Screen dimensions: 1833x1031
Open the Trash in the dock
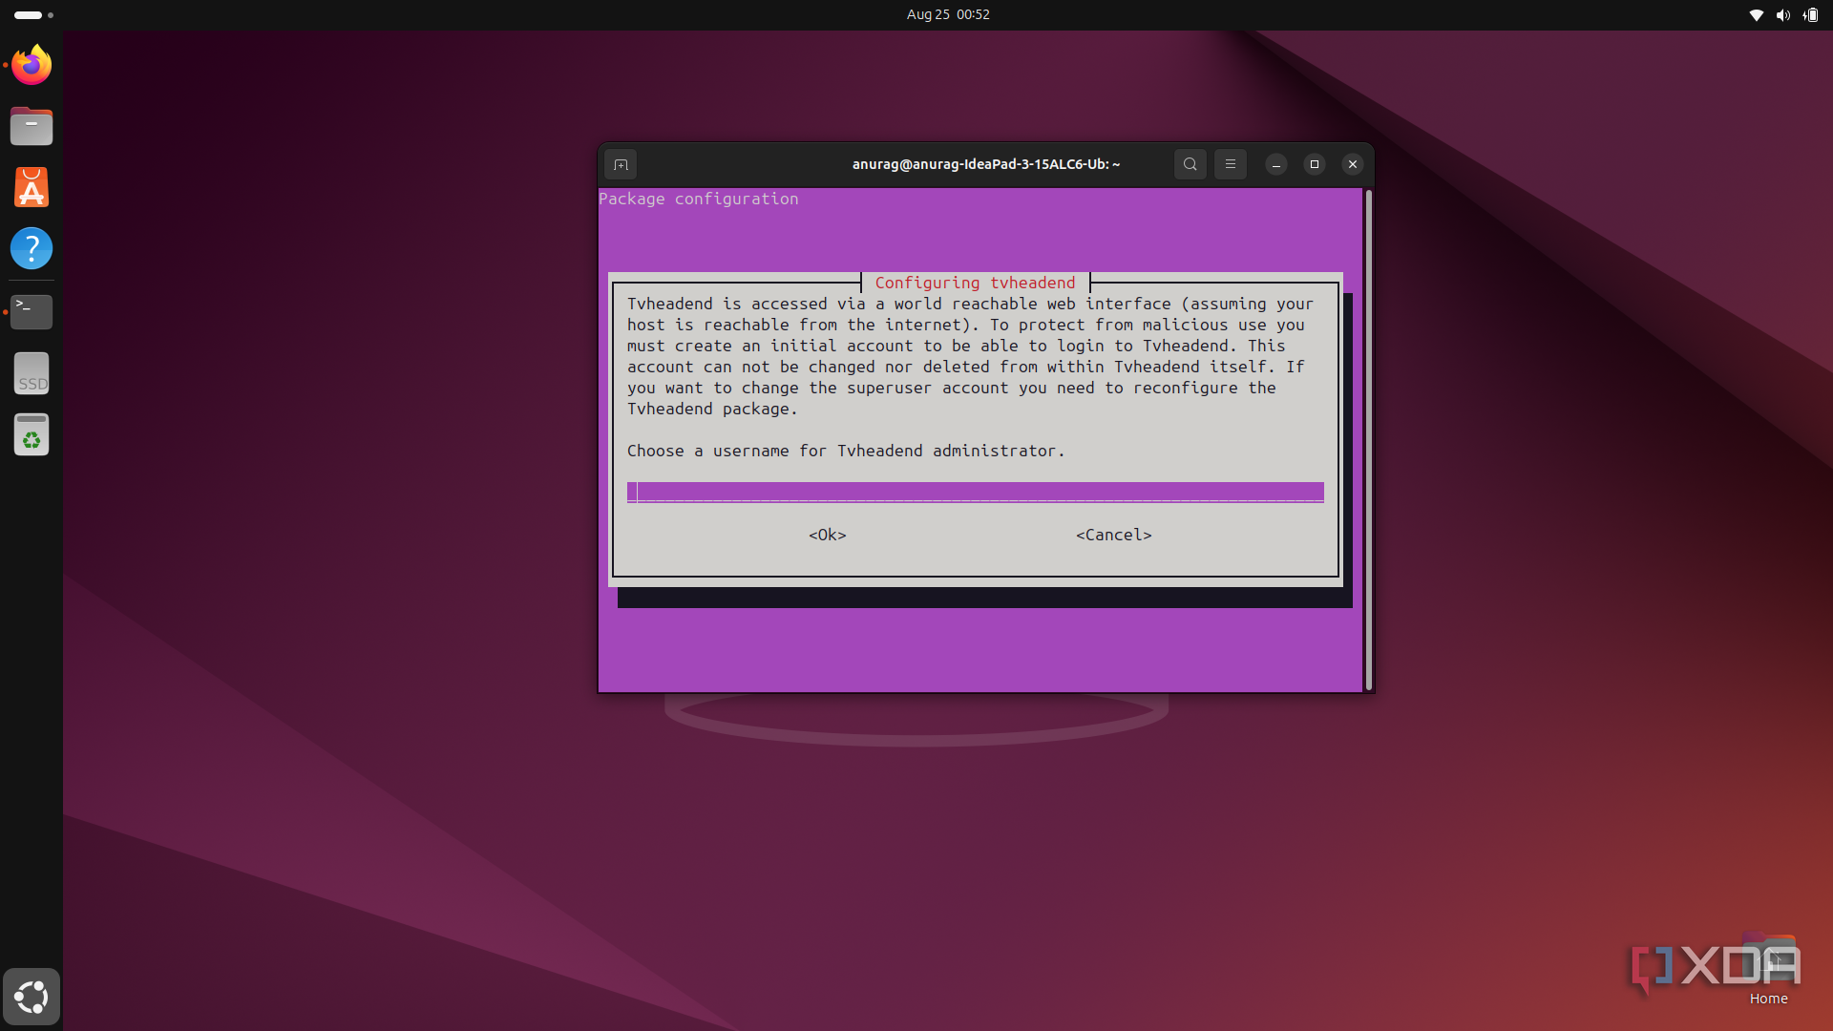(x=32, y=435)
